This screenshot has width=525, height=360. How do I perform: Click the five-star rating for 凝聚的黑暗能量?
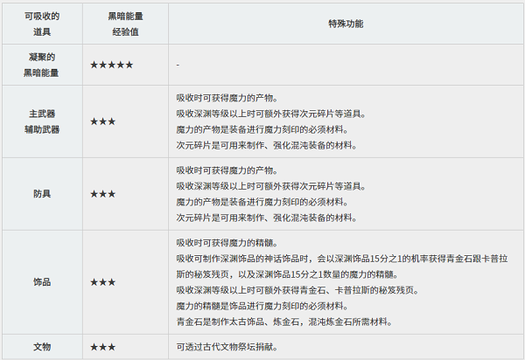(x=112, y=65)
